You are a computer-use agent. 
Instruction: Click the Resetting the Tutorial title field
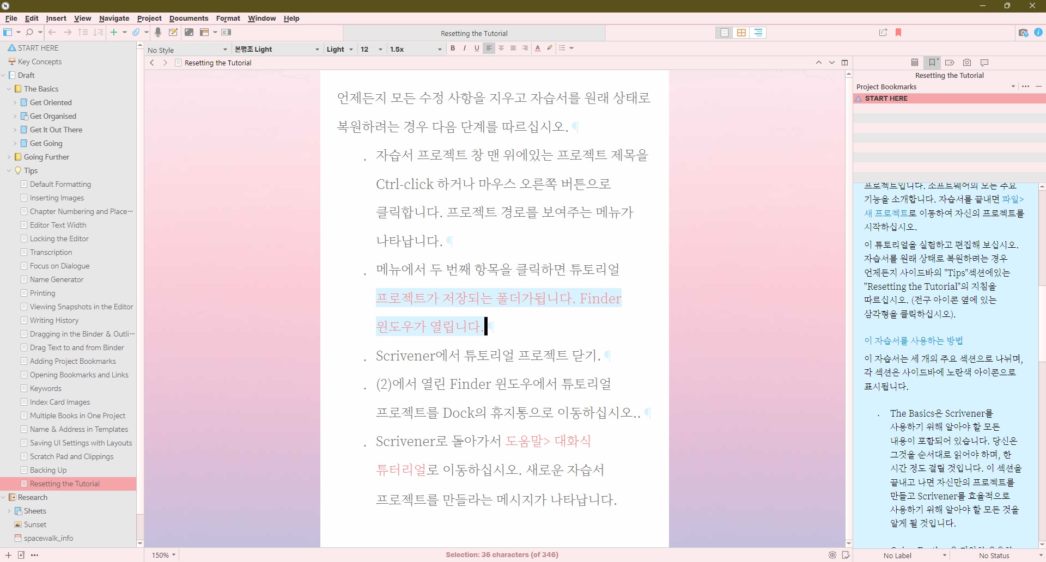(x=474, y=33)
